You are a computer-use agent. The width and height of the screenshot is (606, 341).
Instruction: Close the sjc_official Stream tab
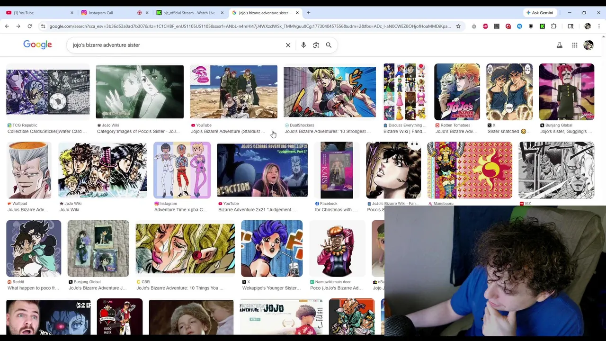click(222, 13)
